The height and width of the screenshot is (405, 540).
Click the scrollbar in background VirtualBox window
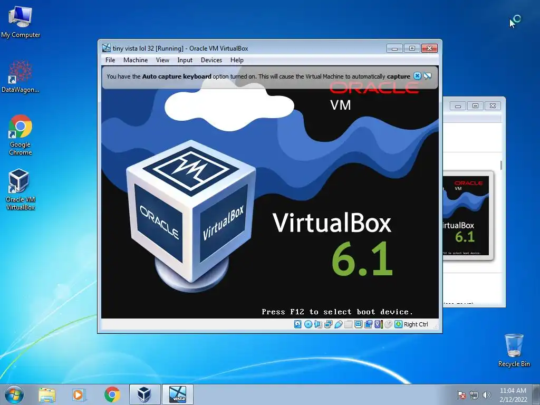coord(501,165)
